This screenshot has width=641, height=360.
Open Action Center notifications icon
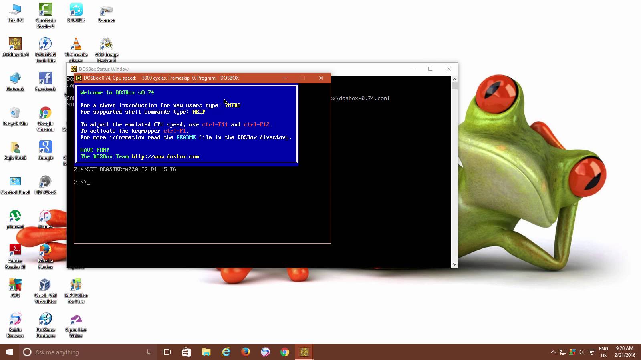[592, 352]
